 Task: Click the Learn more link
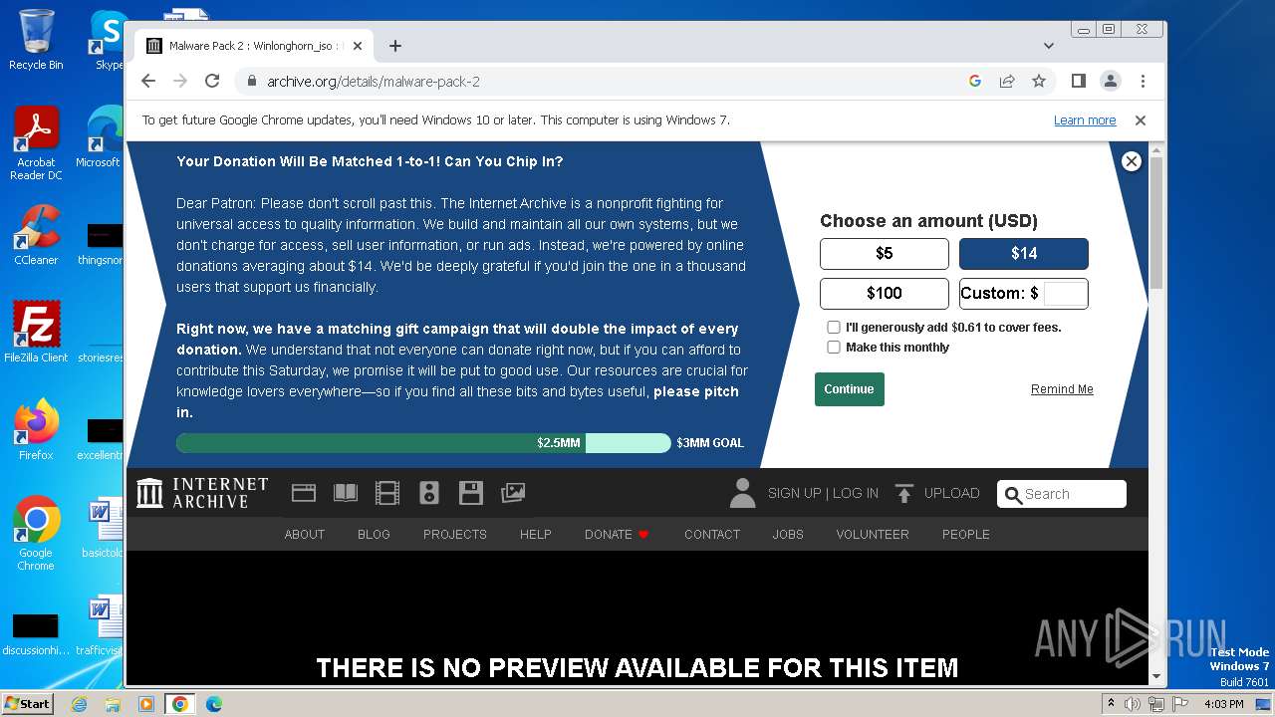pos(1085,120)
